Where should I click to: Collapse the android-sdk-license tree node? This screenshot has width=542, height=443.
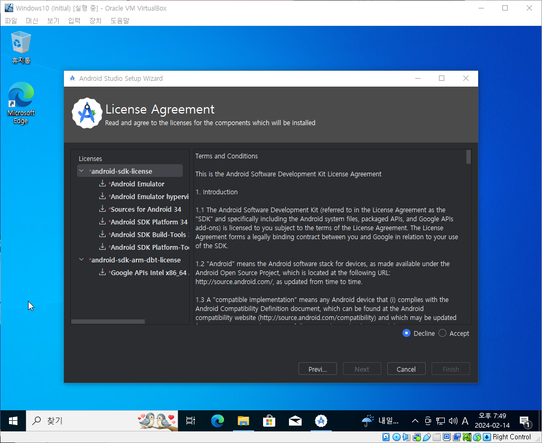pyautogui.click(x=81, y=171)
